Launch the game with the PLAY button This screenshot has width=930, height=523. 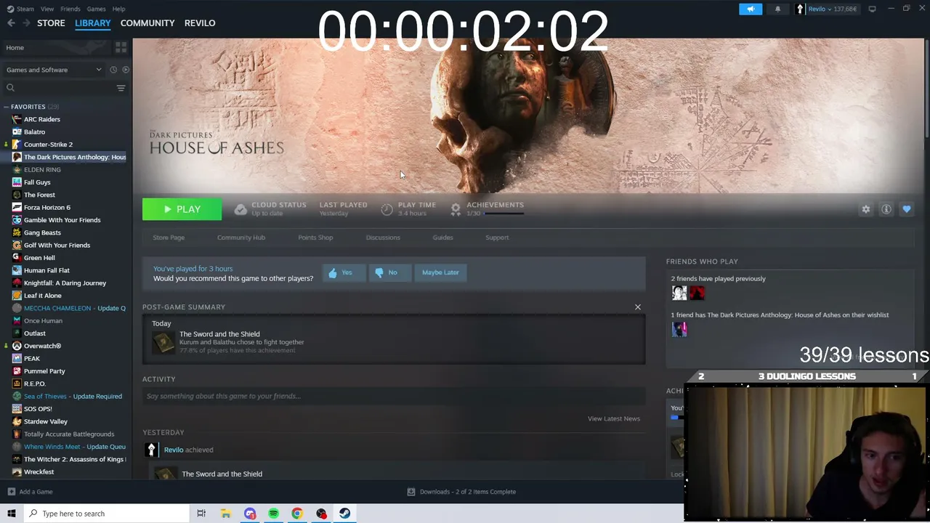coord(182,209)
